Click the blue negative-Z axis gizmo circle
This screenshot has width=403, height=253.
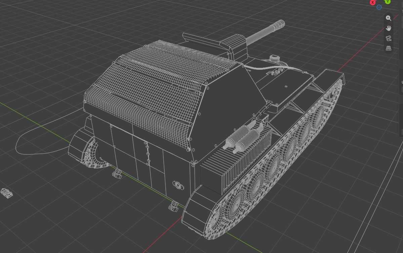coord(379,7)
